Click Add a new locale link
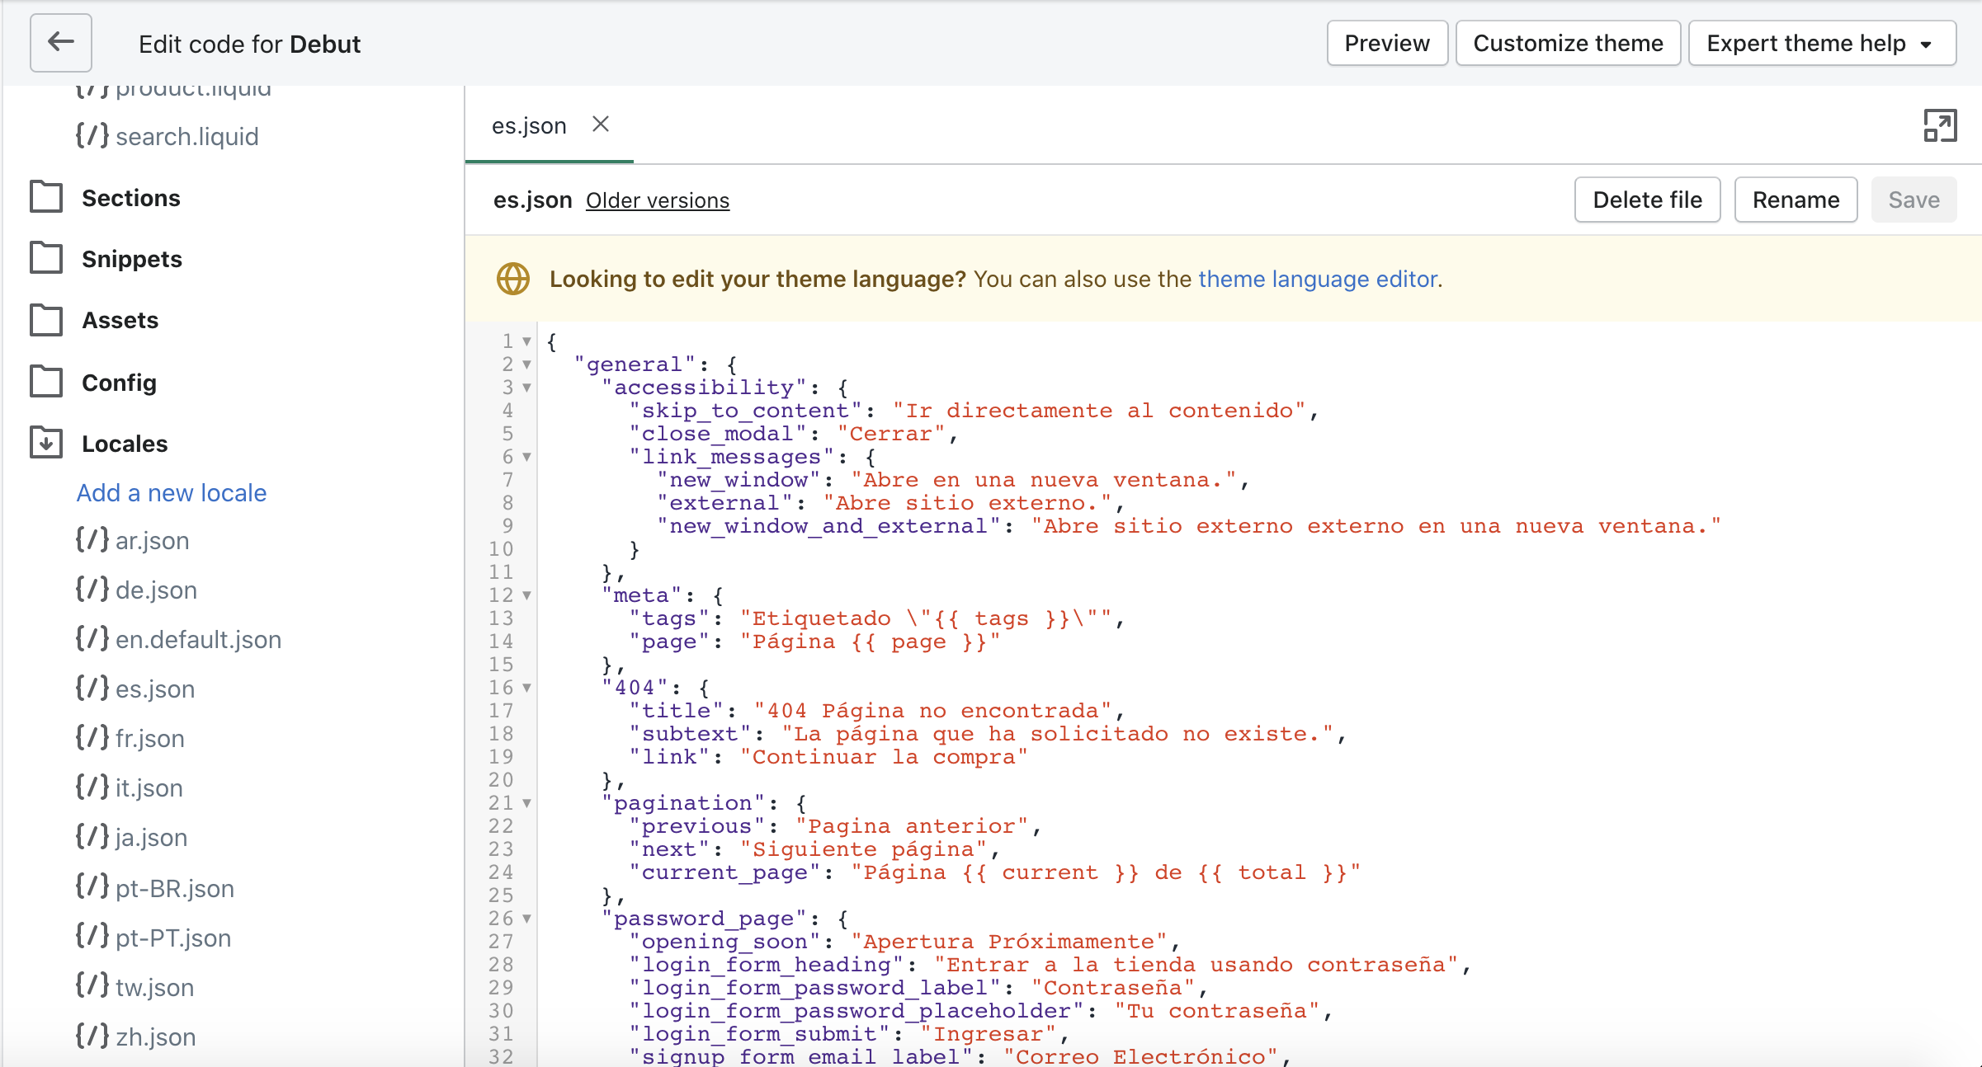Screen dimensions: 1982x1067 [x=172, y=492]
